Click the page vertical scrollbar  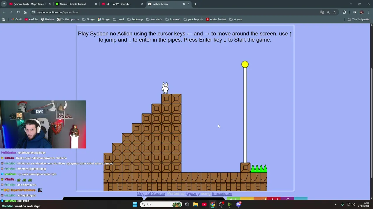371,122
